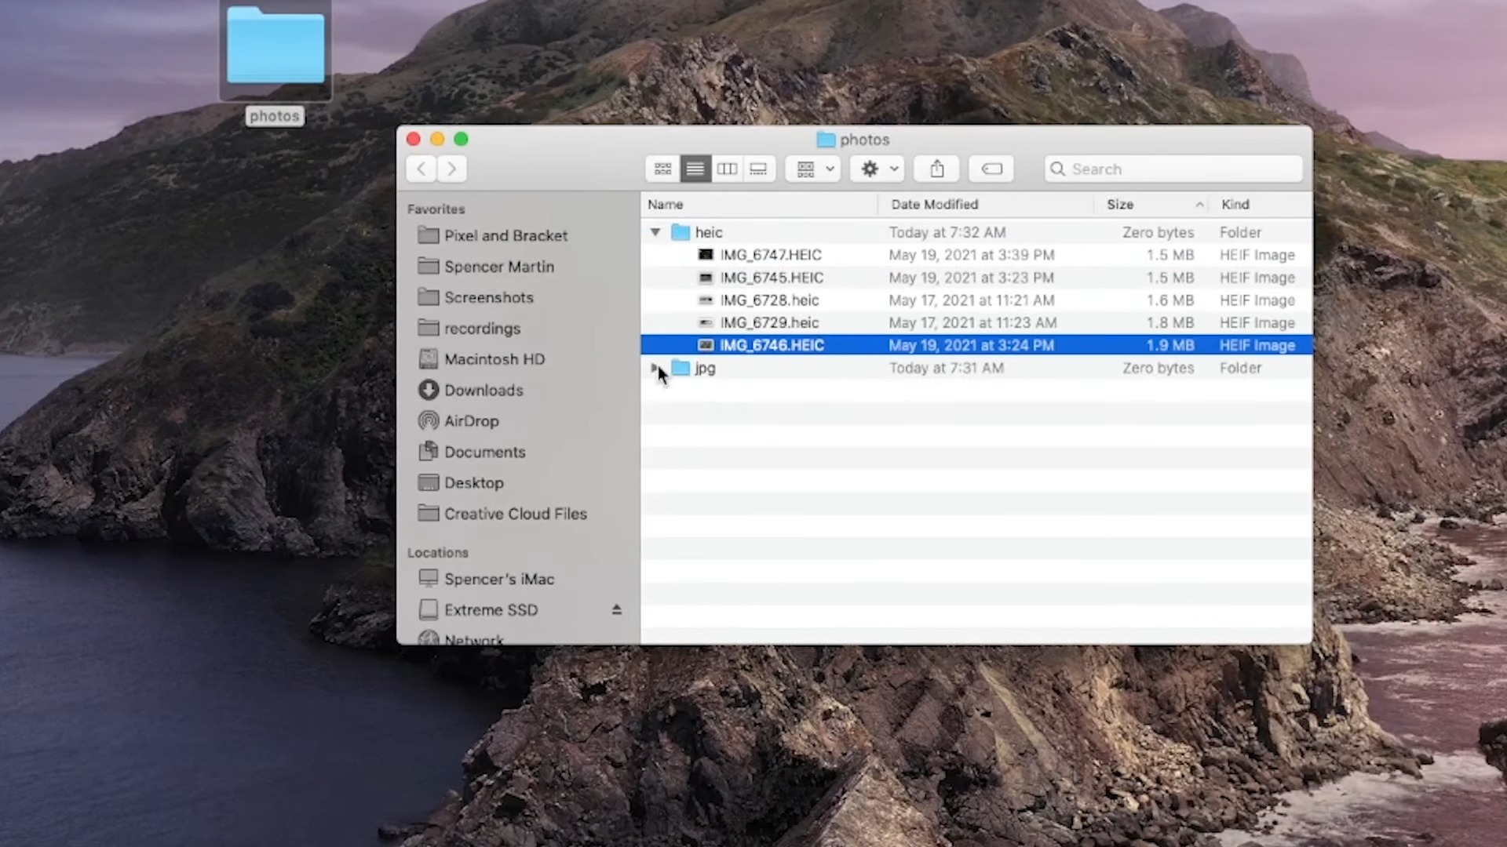This screenshot has height=847, width=1507.
Task: Open Downloads in the sidebar
Action: [x=483, y=390]
